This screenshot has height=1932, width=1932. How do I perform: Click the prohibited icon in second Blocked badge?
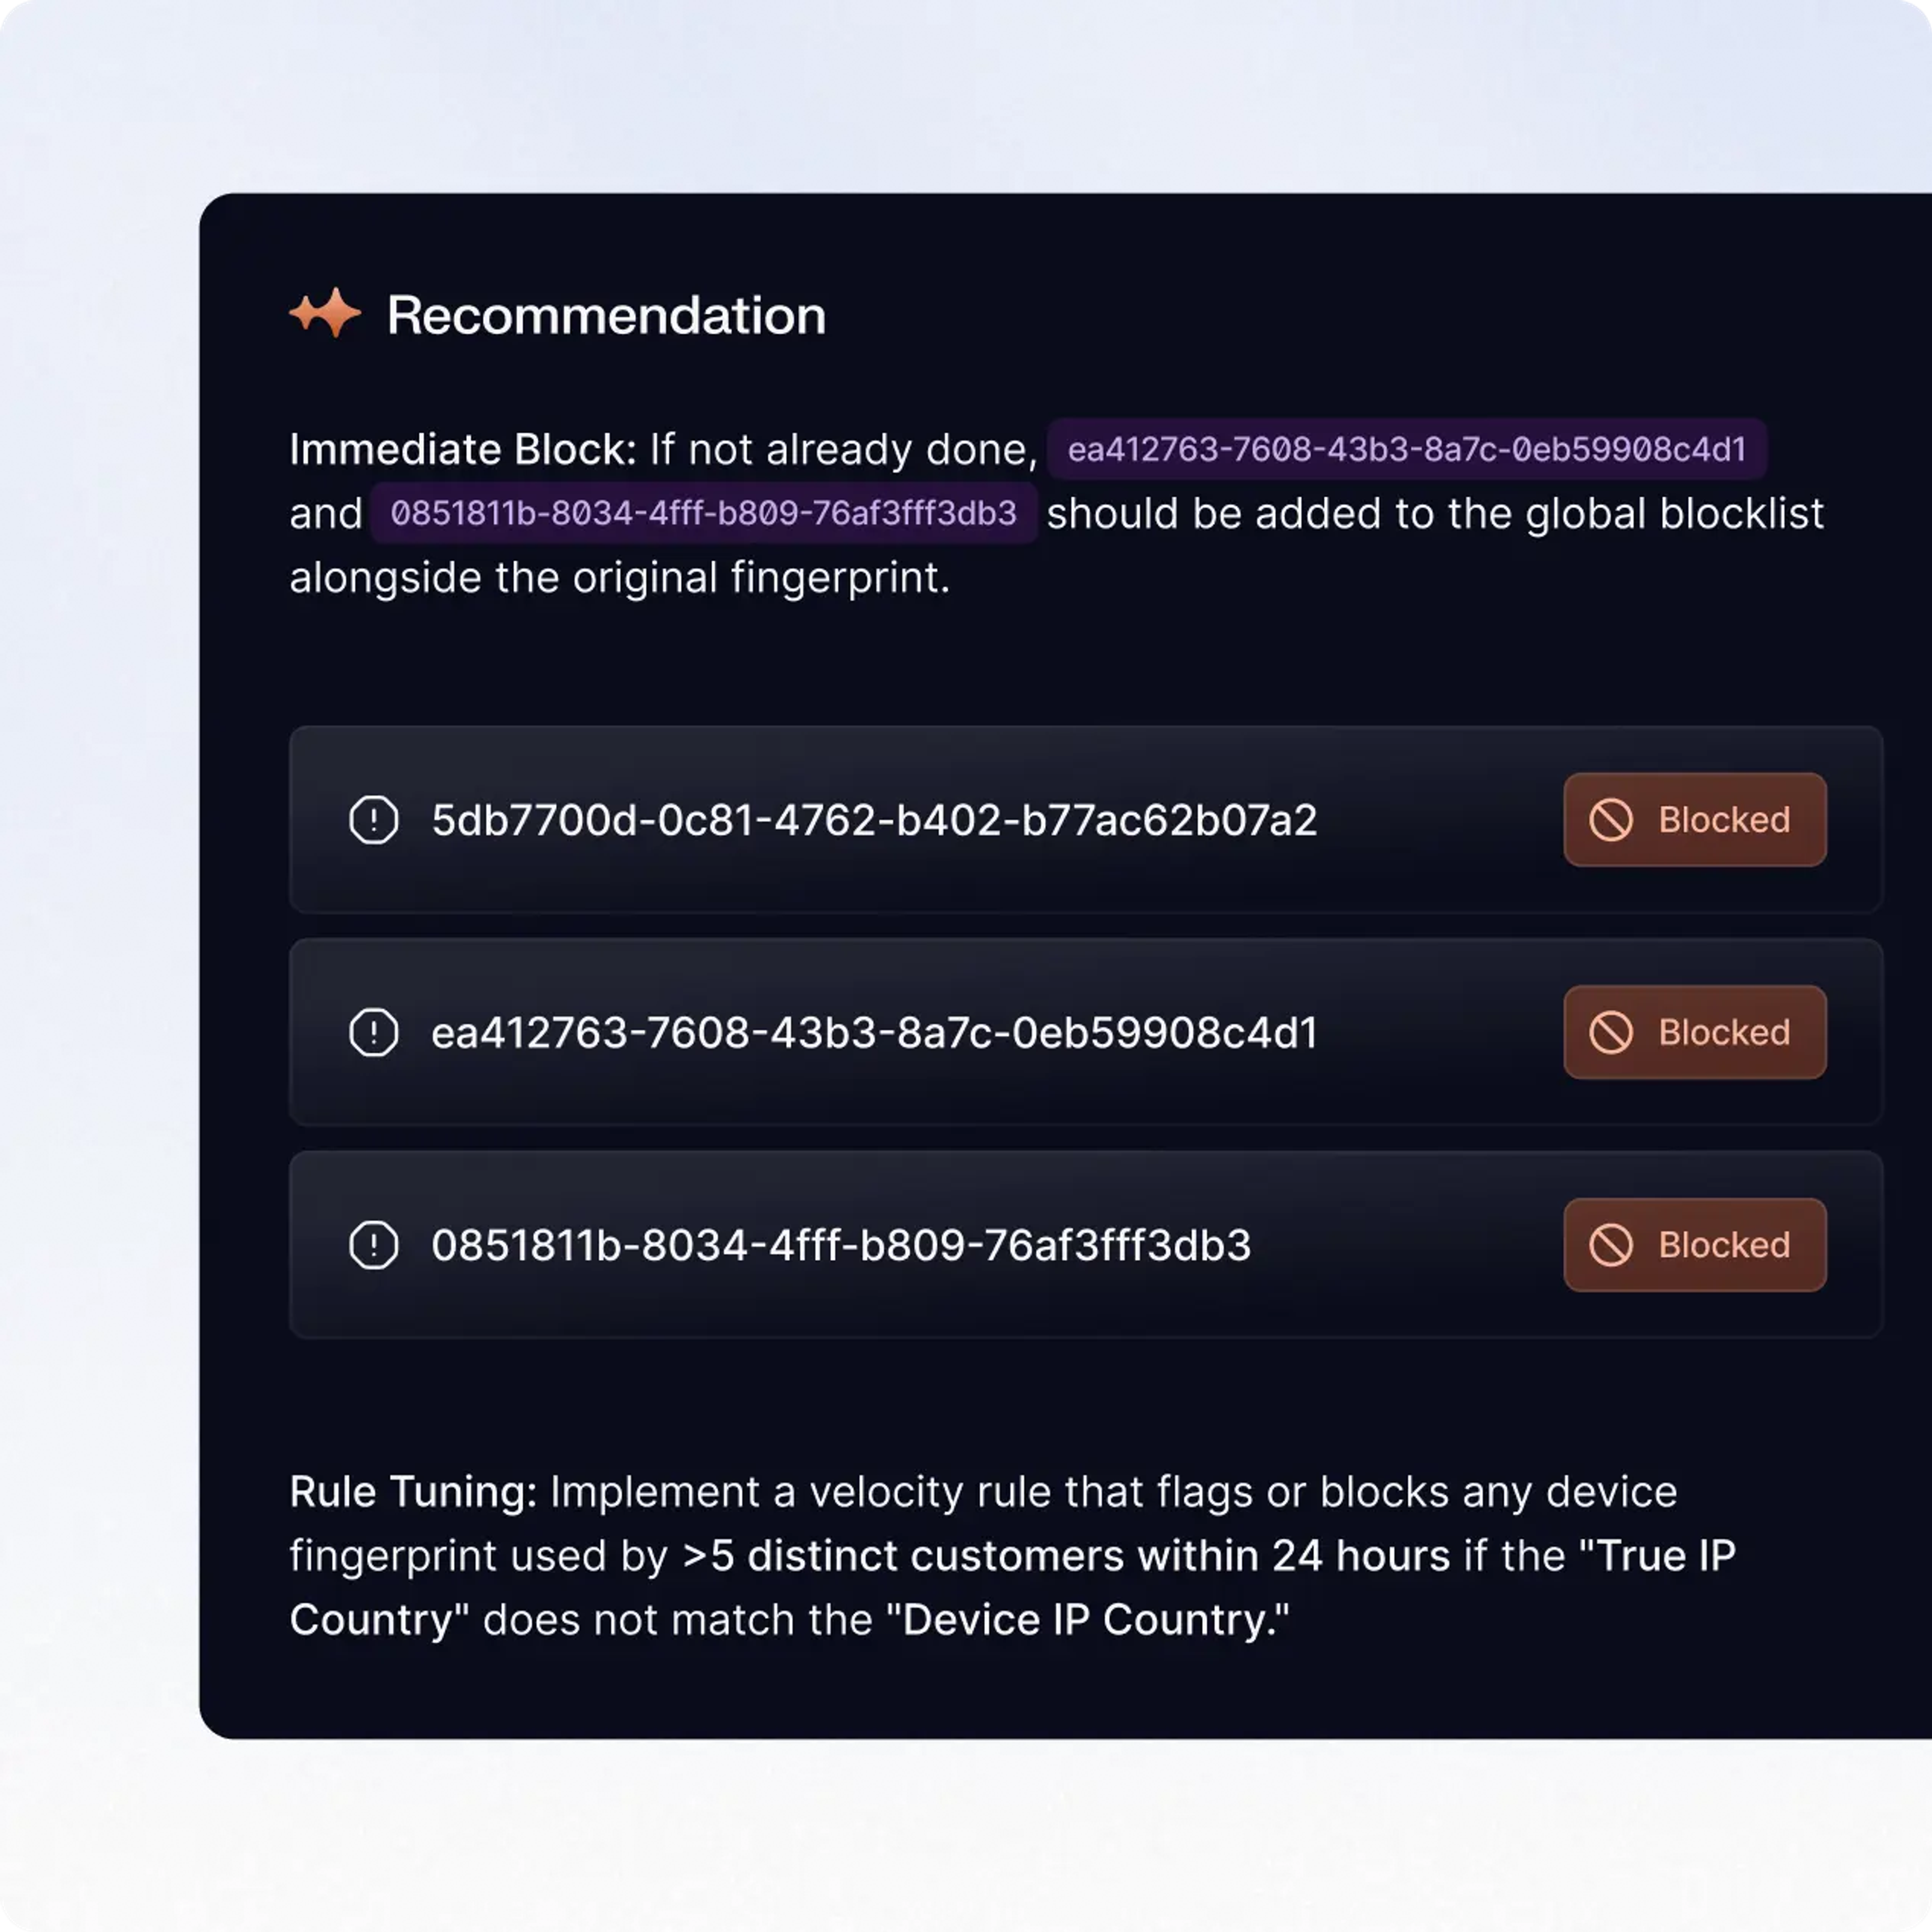pos(1611,1032)
